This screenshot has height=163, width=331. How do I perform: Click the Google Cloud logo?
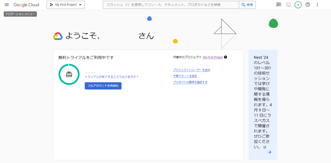(x=26, y=5)
